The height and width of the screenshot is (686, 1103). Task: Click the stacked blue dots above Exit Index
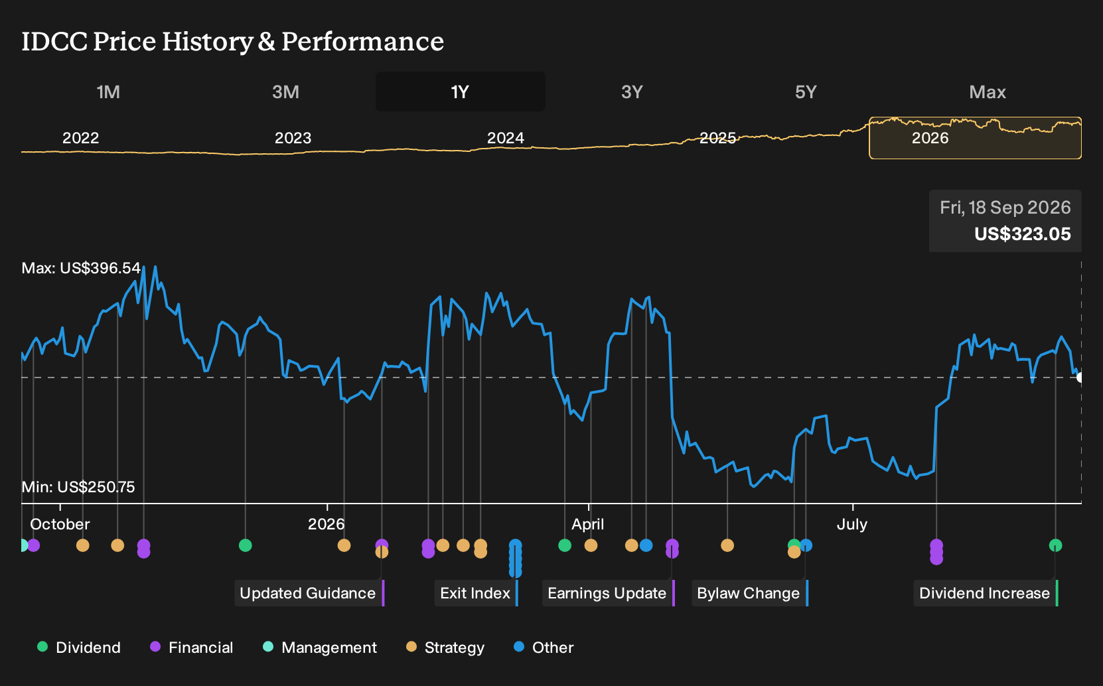coord(515,558)
